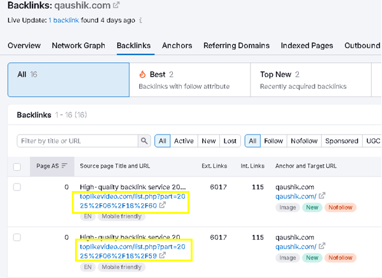Click the first row Image tag
This screenshot has height=278, width=382.
[287, 208]
